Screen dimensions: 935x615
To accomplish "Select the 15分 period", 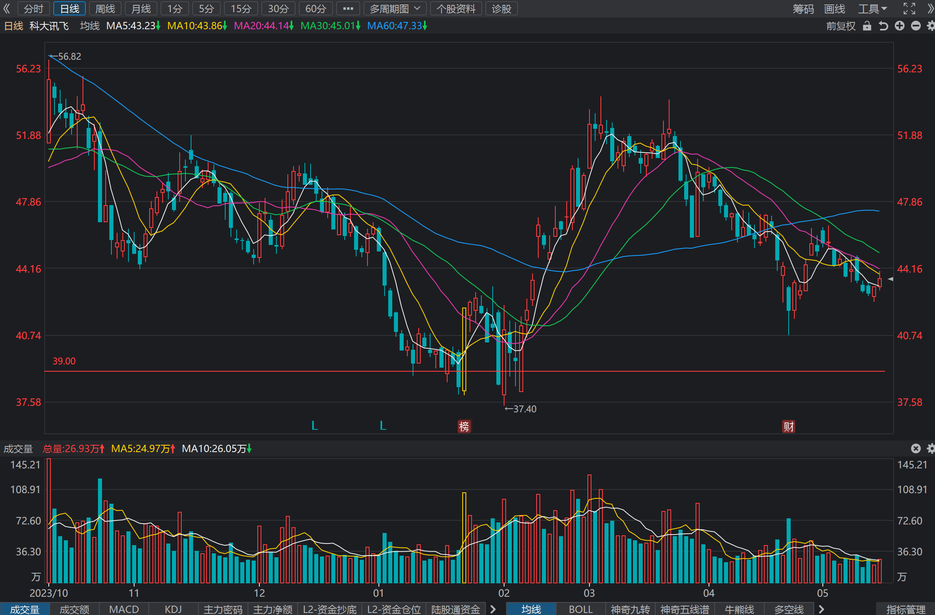I will 241,9.
